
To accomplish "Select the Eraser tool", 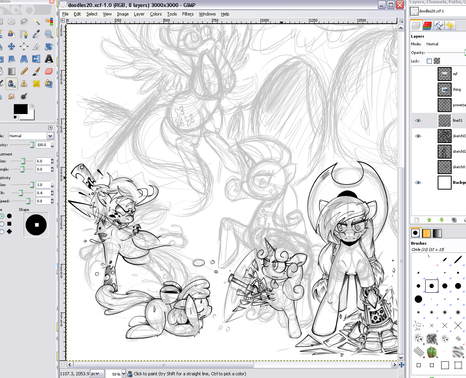I will pyautogui.click(x=49, y=71).
